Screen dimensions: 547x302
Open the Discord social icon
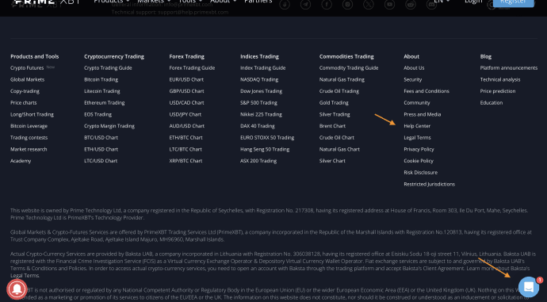point(431,4)
